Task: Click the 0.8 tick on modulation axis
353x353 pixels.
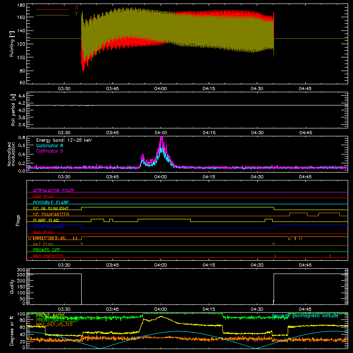Action: [x=22, y=138]
